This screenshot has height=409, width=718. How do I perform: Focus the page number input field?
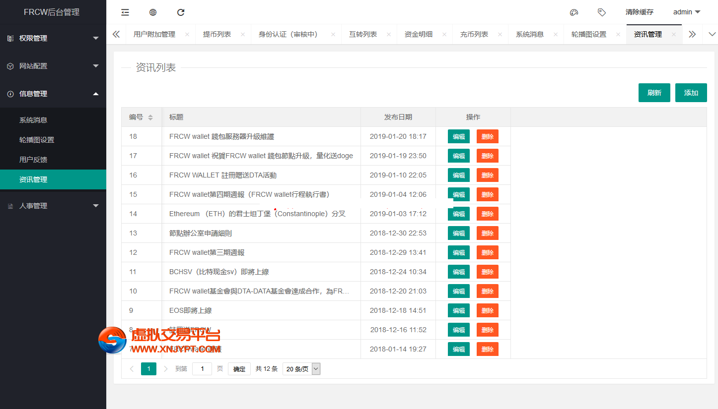202,369
